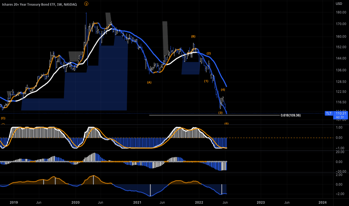The image size is (349, 206).
Task: Select the (B) Elliott wave label
Action: (193, 36)
